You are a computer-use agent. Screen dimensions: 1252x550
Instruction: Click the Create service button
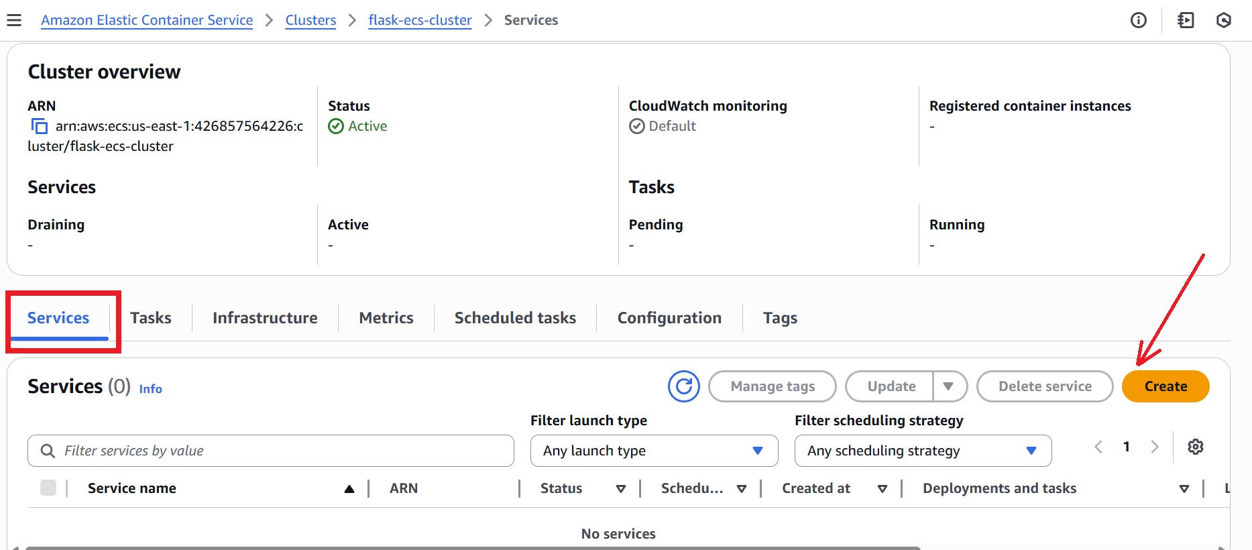click(x=1165, y=386)
